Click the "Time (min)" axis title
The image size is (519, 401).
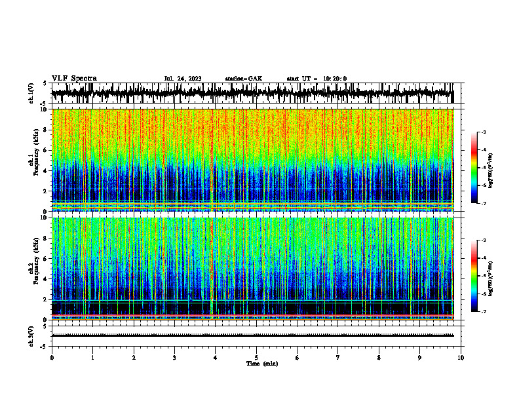(x=262, y=364)
